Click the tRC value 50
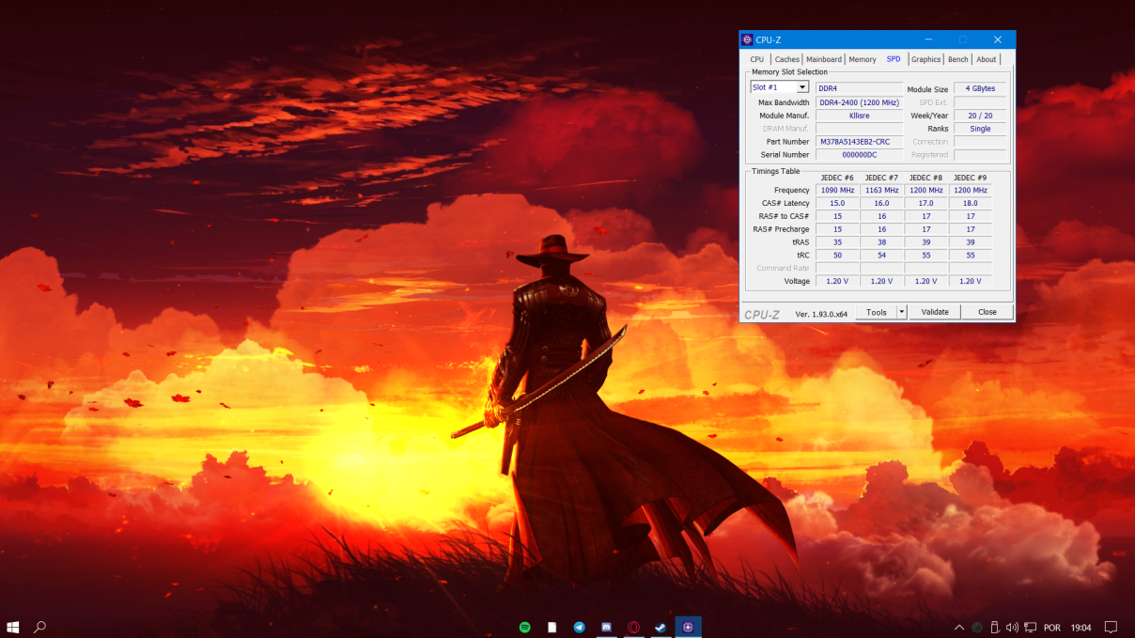This screenshot has width=1135, height=638. (x=837, y=256)
